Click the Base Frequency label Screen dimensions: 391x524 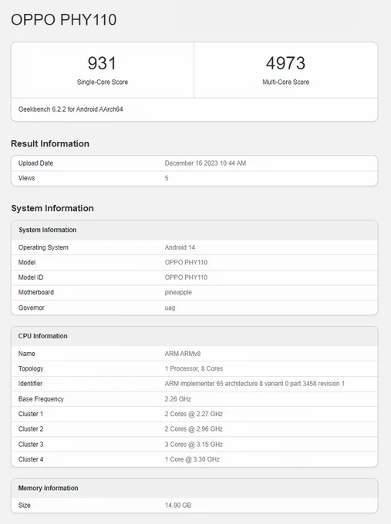[x=41, y=399]
